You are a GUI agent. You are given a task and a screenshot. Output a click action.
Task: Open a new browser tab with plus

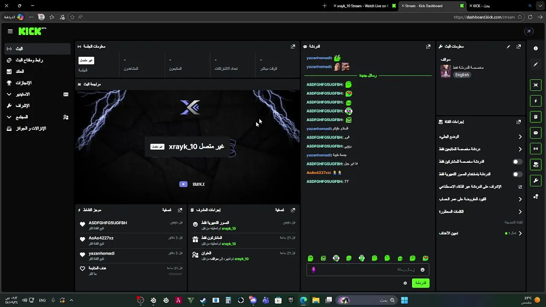(325, 6)
